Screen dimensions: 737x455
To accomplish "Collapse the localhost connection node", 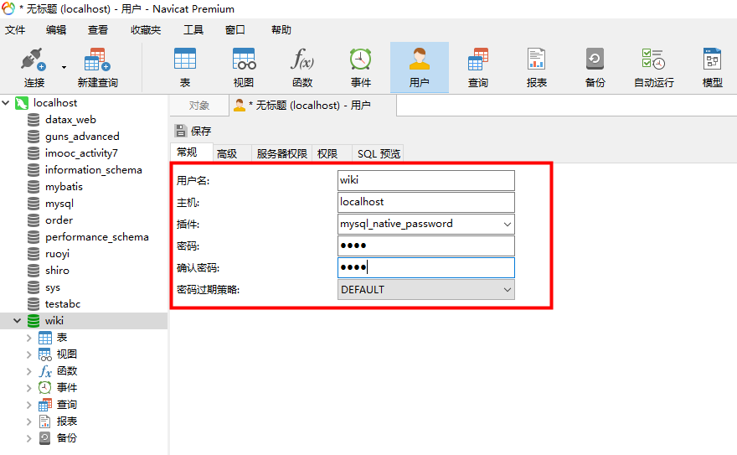I will point(6,102).
